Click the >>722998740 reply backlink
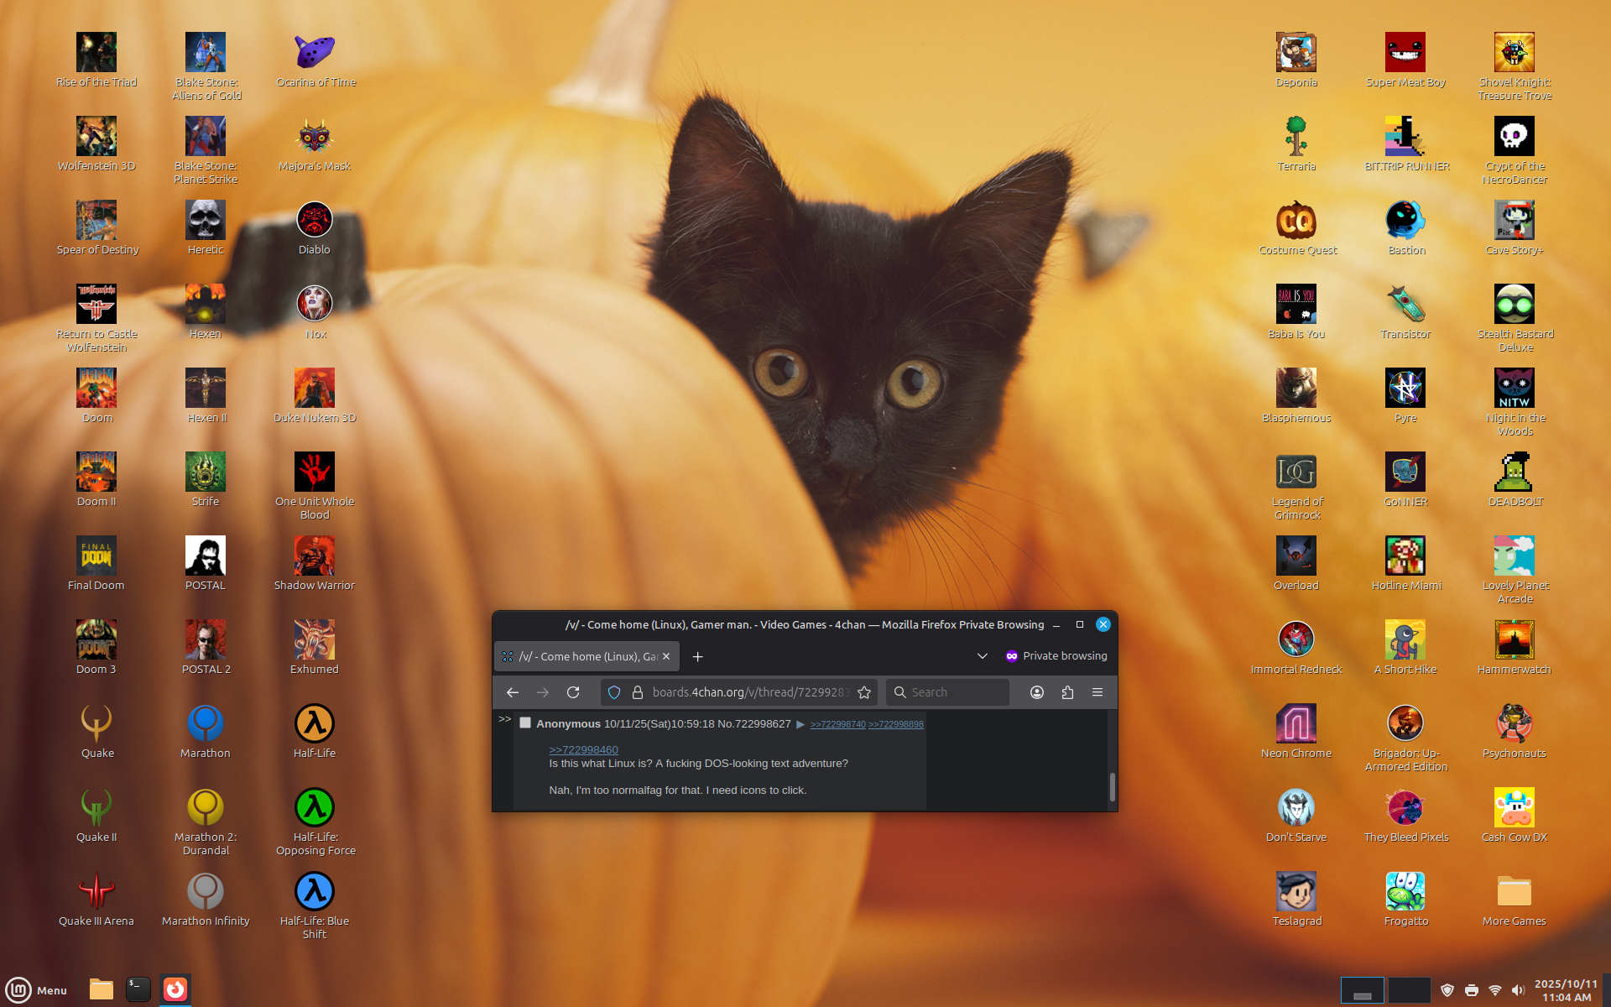 pos(837,724)
